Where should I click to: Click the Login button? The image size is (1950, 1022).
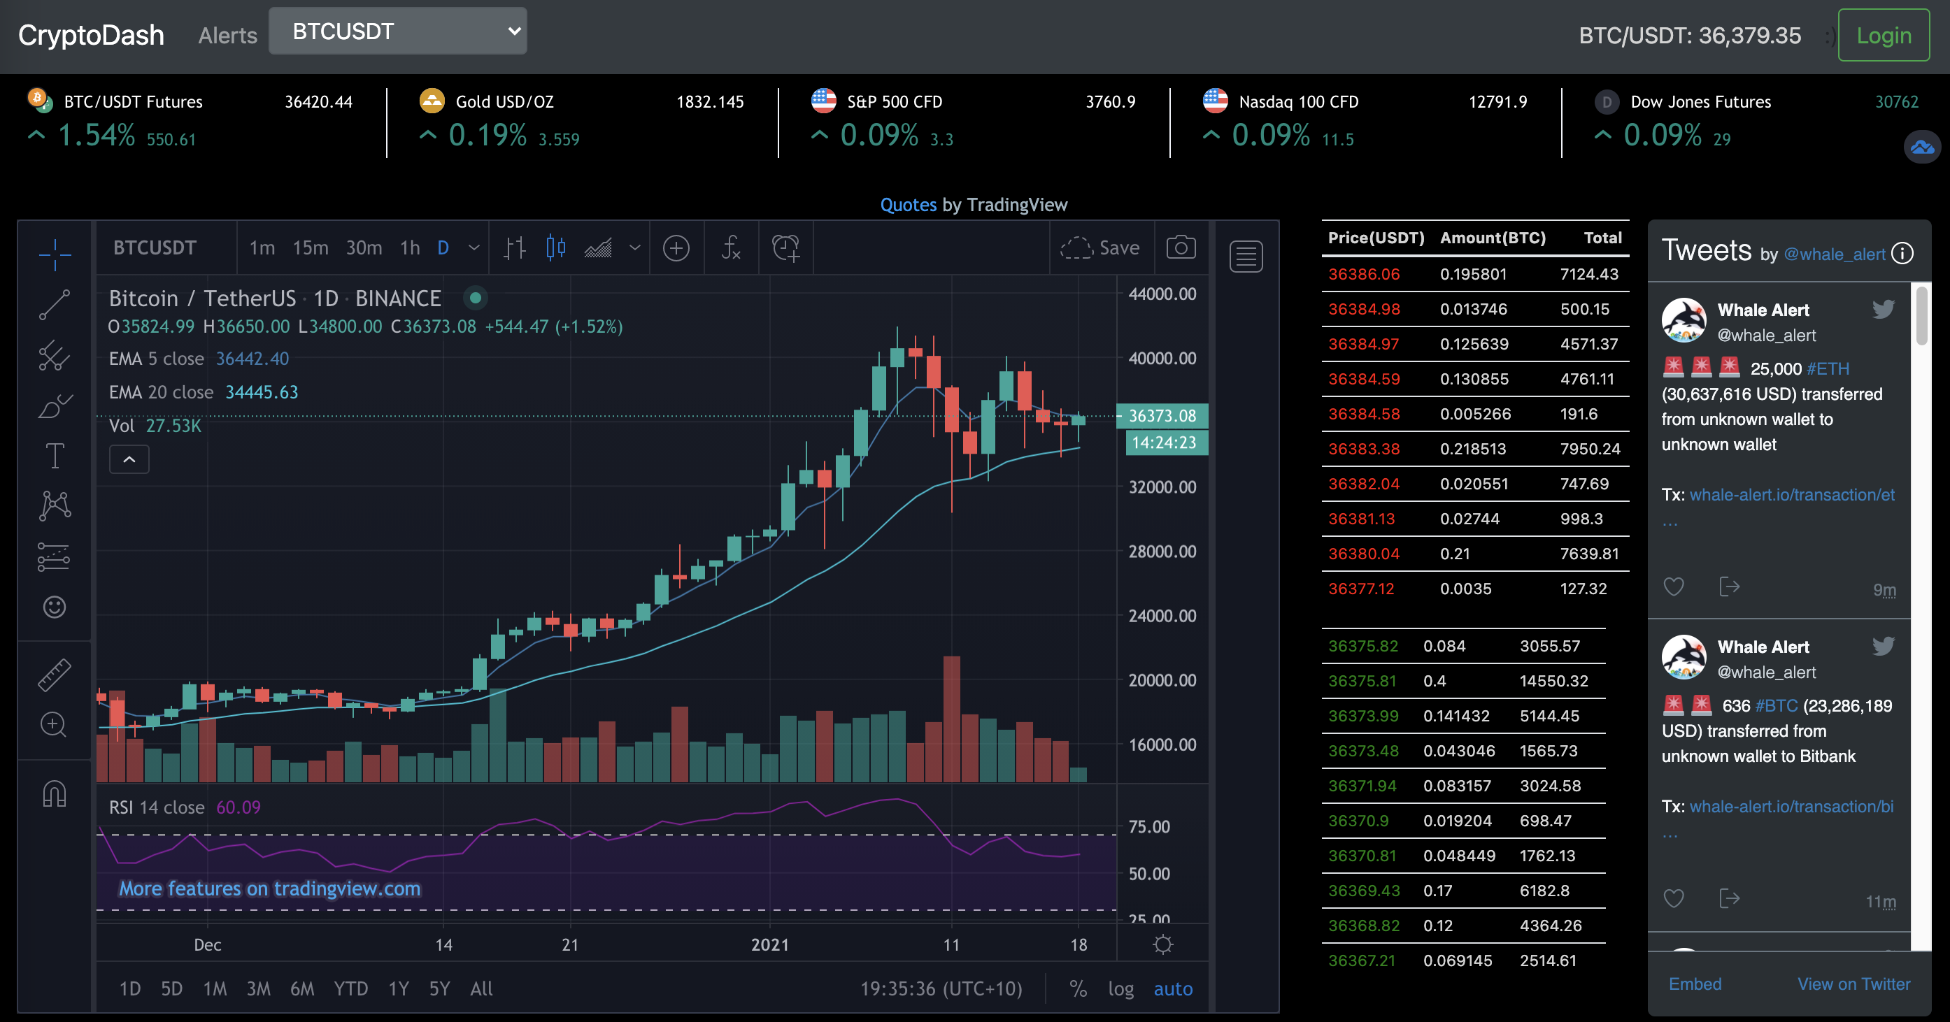(x=1884, y=35)
